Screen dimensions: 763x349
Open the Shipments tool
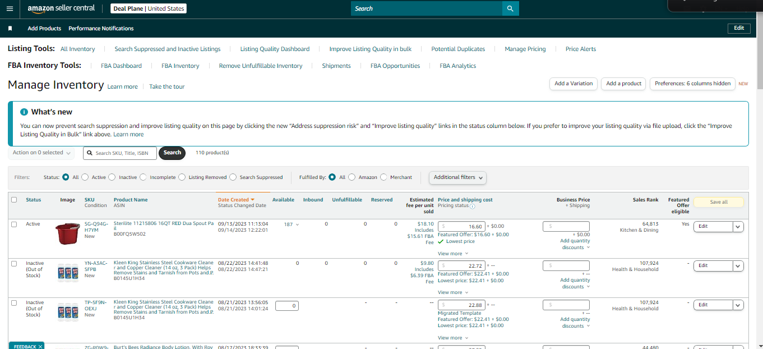(x=336, y=66)
